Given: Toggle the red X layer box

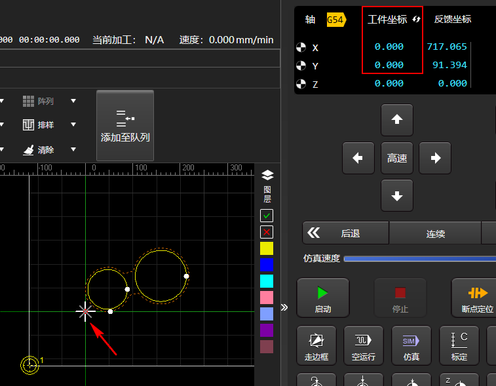Looking at the screenshot, I should pos(267,232).
